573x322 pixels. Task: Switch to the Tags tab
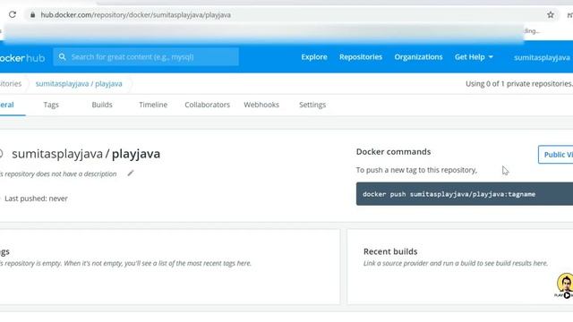(x=51, y=105)
